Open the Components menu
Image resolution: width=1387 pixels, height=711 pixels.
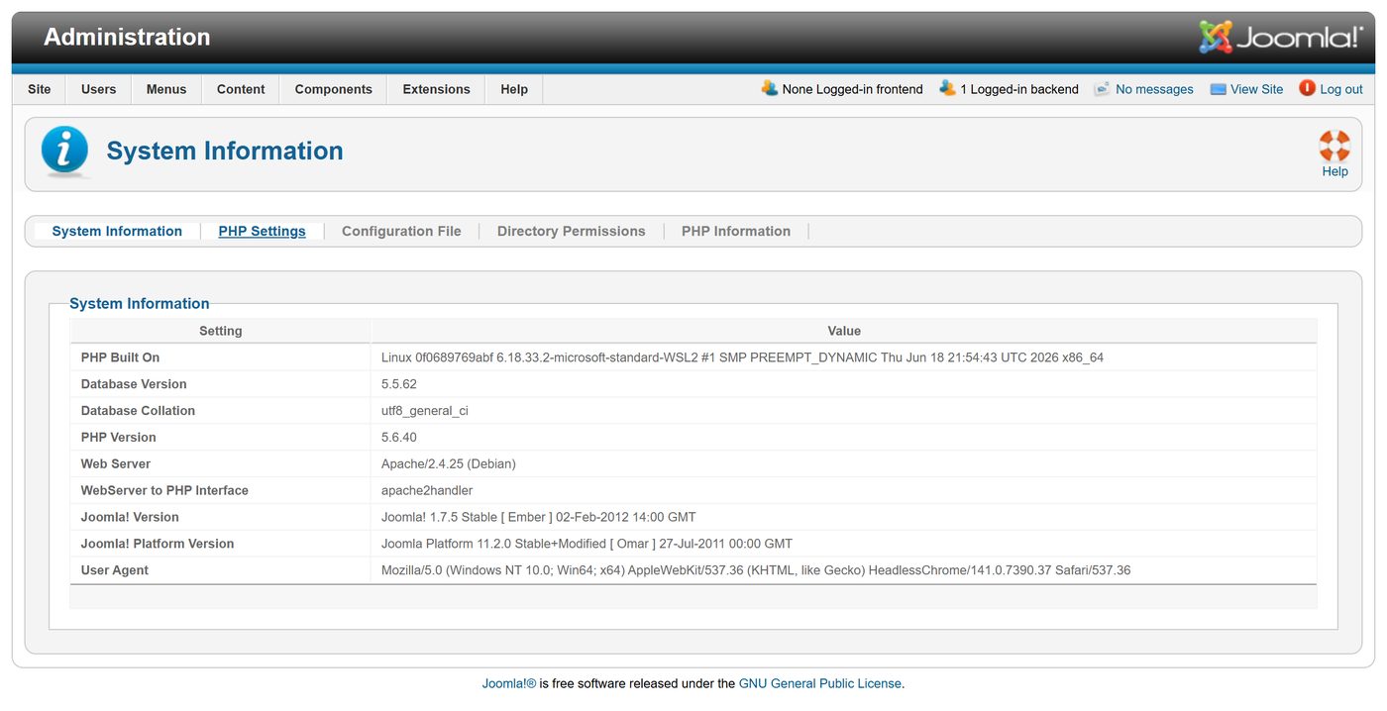(x=334, y=89)
